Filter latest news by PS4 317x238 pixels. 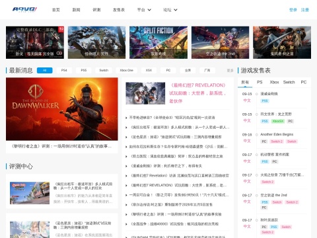tap(64, 70)
